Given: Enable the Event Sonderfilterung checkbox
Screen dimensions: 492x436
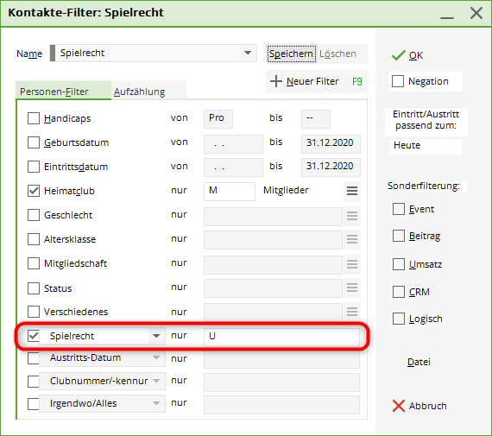Looking at the screenshot, I should point(399,209).
